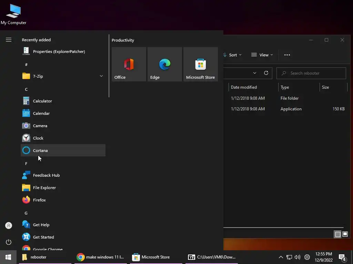Launch Firefox from the app list
Viewport: 353px width, 264px height.
coord(63,200)
